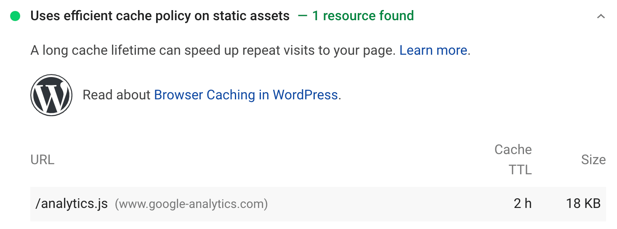
Task: Click the WordPress logo icon
Action: [x=51, y=95]
